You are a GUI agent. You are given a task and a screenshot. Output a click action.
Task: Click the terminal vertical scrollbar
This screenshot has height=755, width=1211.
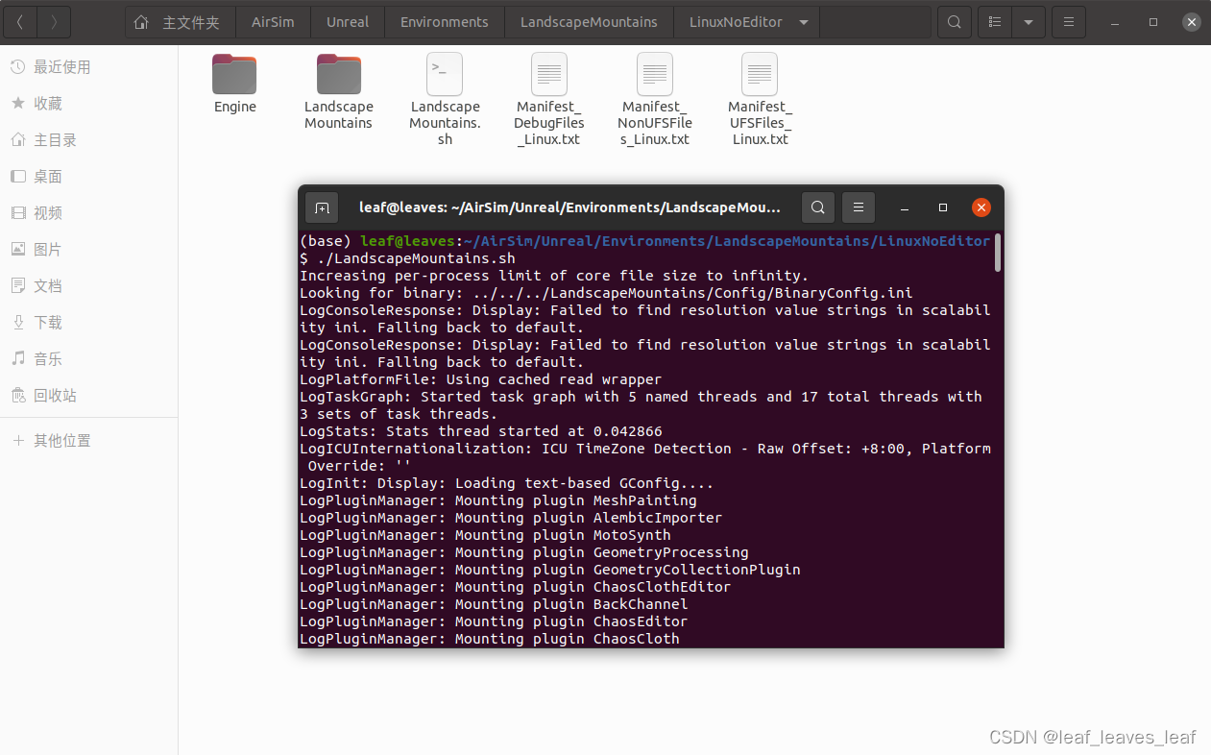[998, 252]
